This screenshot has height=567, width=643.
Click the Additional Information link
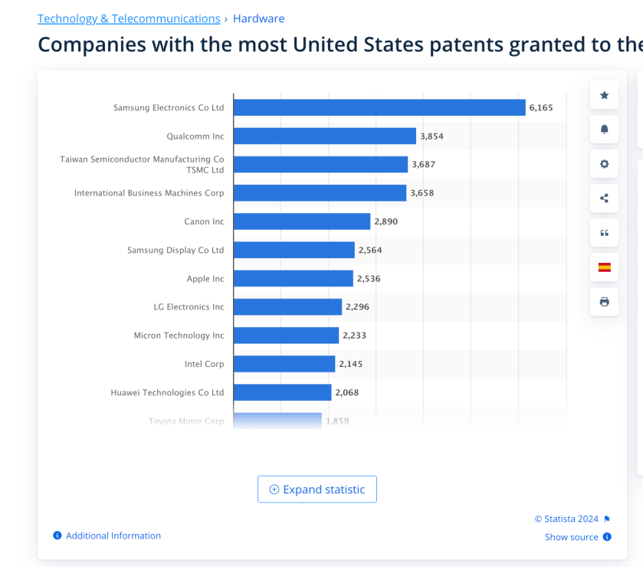tap(113, 536)
